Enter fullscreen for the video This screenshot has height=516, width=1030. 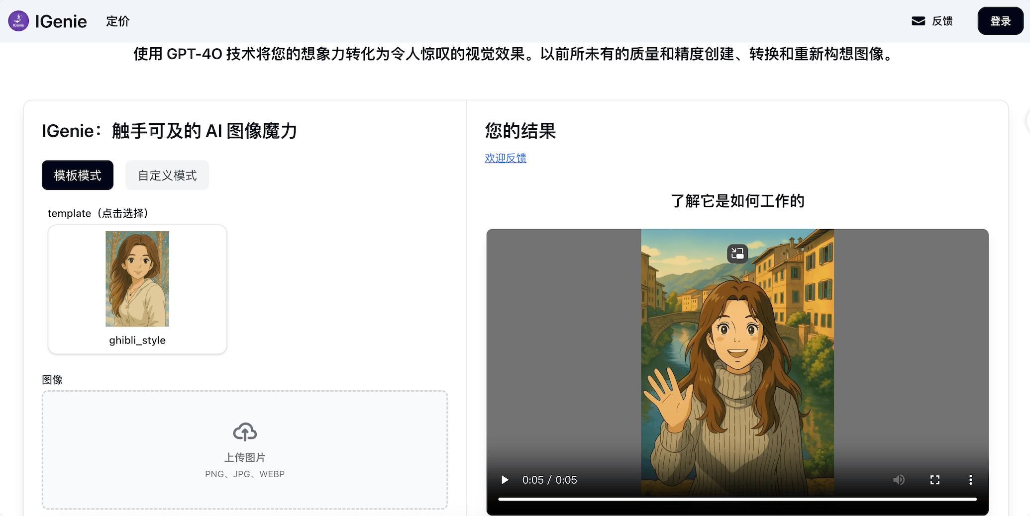[935, 480]
